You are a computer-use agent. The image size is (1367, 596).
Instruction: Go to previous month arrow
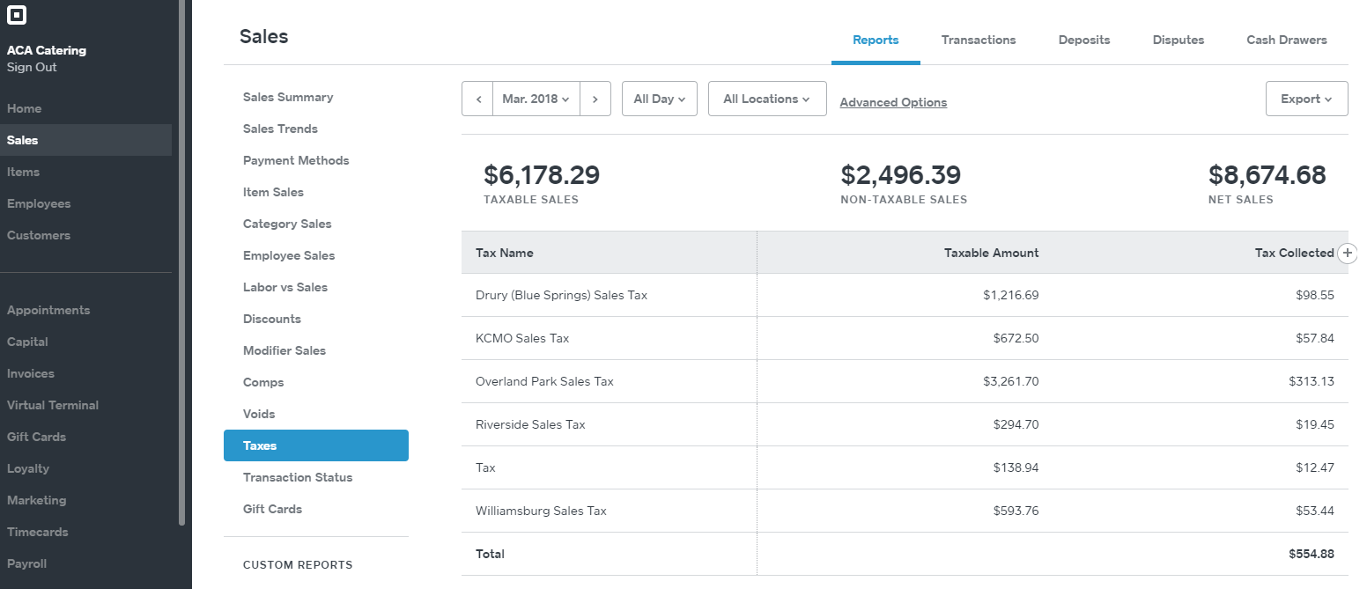point(478,99)
